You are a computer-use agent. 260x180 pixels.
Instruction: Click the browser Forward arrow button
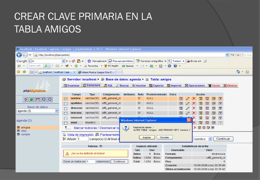tap(25, 55)
